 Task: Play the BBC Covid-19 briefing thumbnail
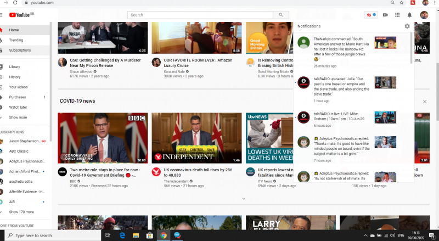[103, 138]
